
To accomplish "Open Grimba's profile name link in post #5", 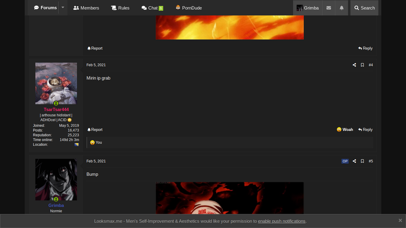I will pos(56,206).
